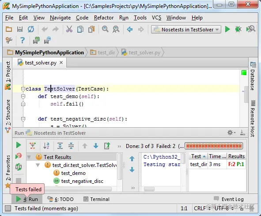Image resolution: width=261 pixels, height=216 pixels.
Task: Collapse the Test Results tree node
Action: (x=29, y=157)
